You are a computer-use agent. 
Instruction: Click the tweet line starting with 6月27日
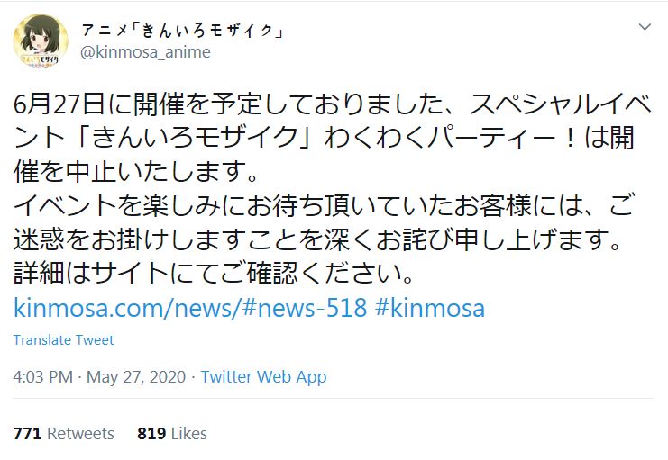[334, 104]
